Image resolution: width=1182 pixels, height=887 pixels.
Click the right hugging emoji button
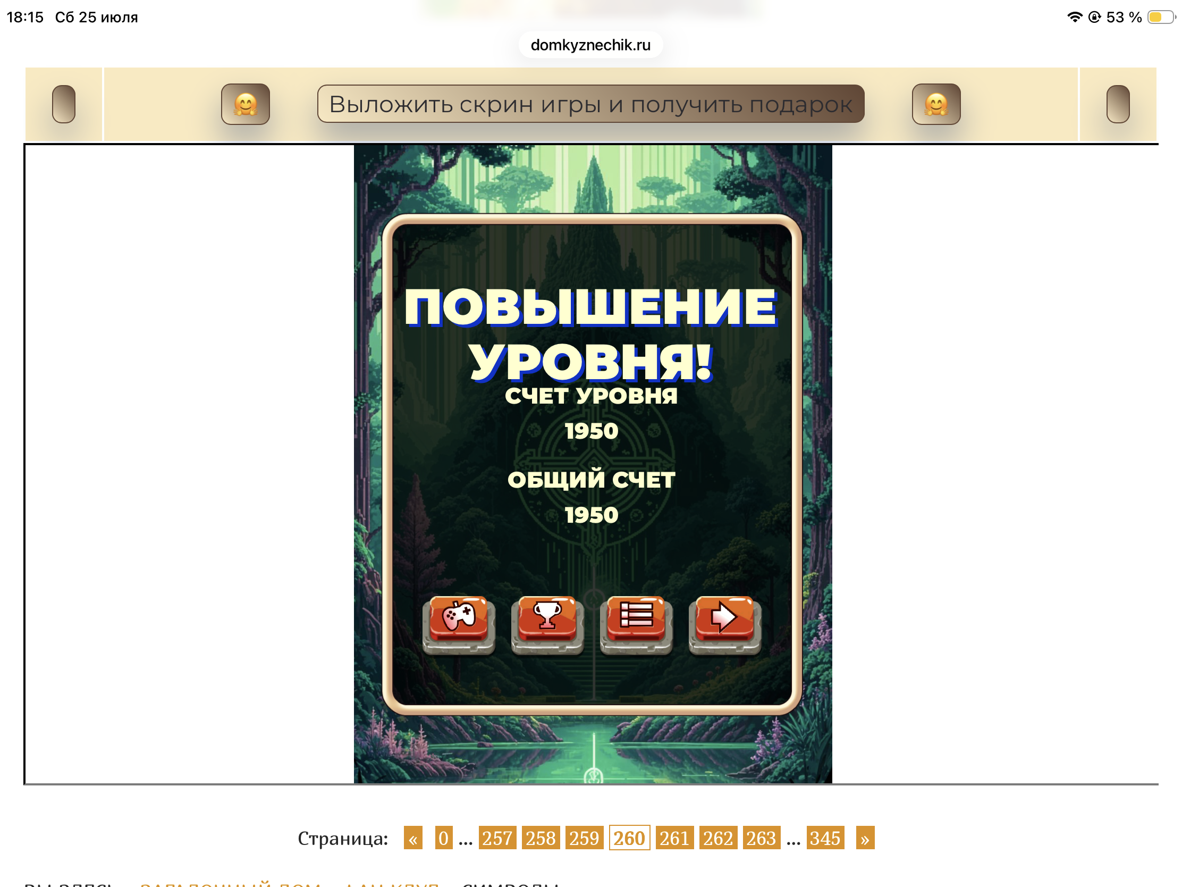pyautogui.click(x=936, y=104)
